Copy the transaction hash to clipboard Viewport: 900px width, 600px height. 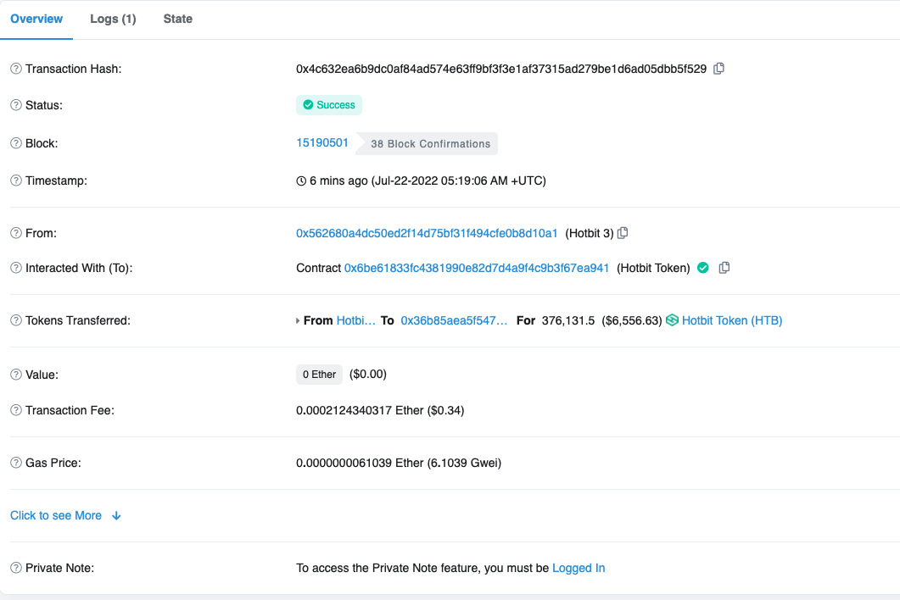[719, 69]
